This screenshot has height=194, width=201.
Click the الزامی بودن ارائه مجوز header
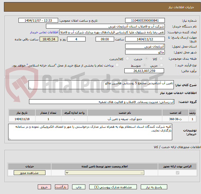click(x=177, y=166)
